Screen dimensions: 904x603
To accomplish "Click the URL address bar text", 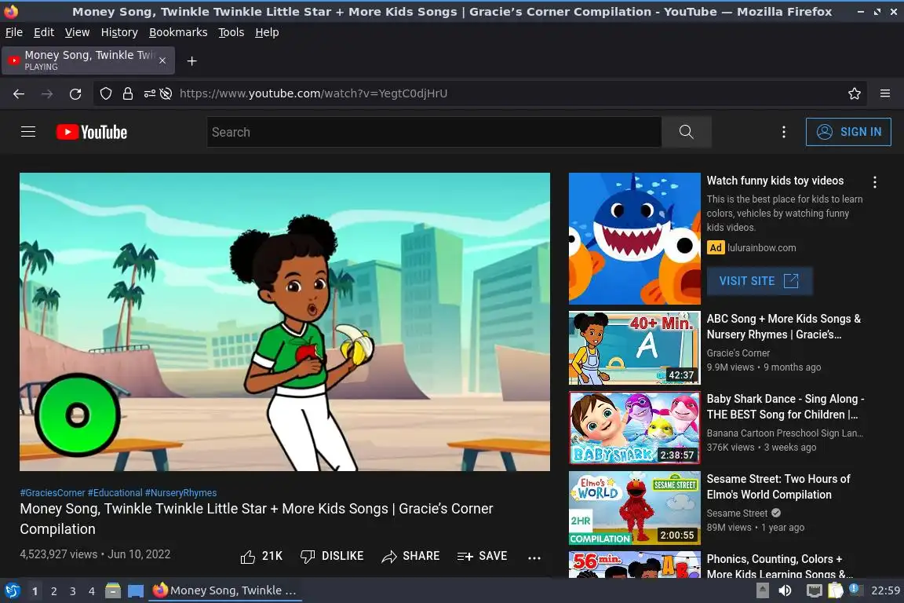I will [314, 93].
